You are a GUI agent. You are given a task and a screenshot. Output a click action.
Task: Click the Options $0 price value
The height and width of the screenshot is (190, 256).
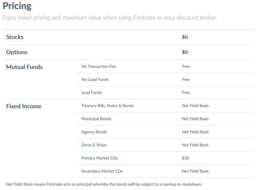(185, 52)
